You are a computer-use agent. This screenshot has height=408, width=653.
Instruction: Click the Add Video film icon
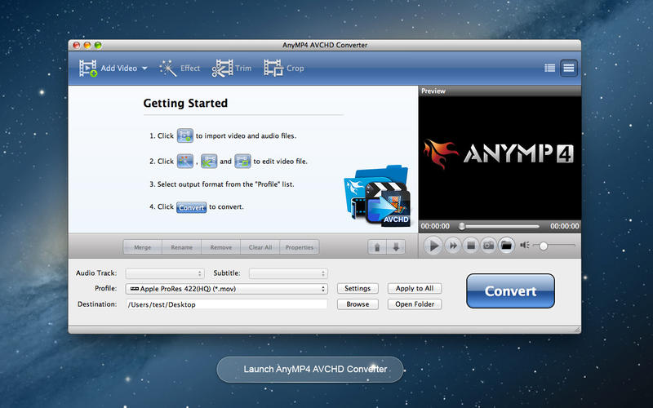click(x=88, y=68)
